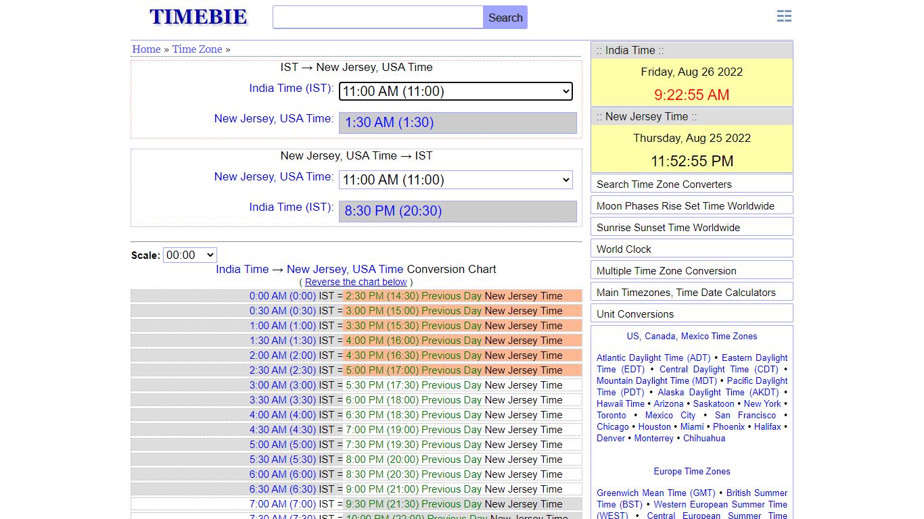Click Thursday, Aug 25 2022 date text
Screen dimensions: 924x519
[692, 138]
